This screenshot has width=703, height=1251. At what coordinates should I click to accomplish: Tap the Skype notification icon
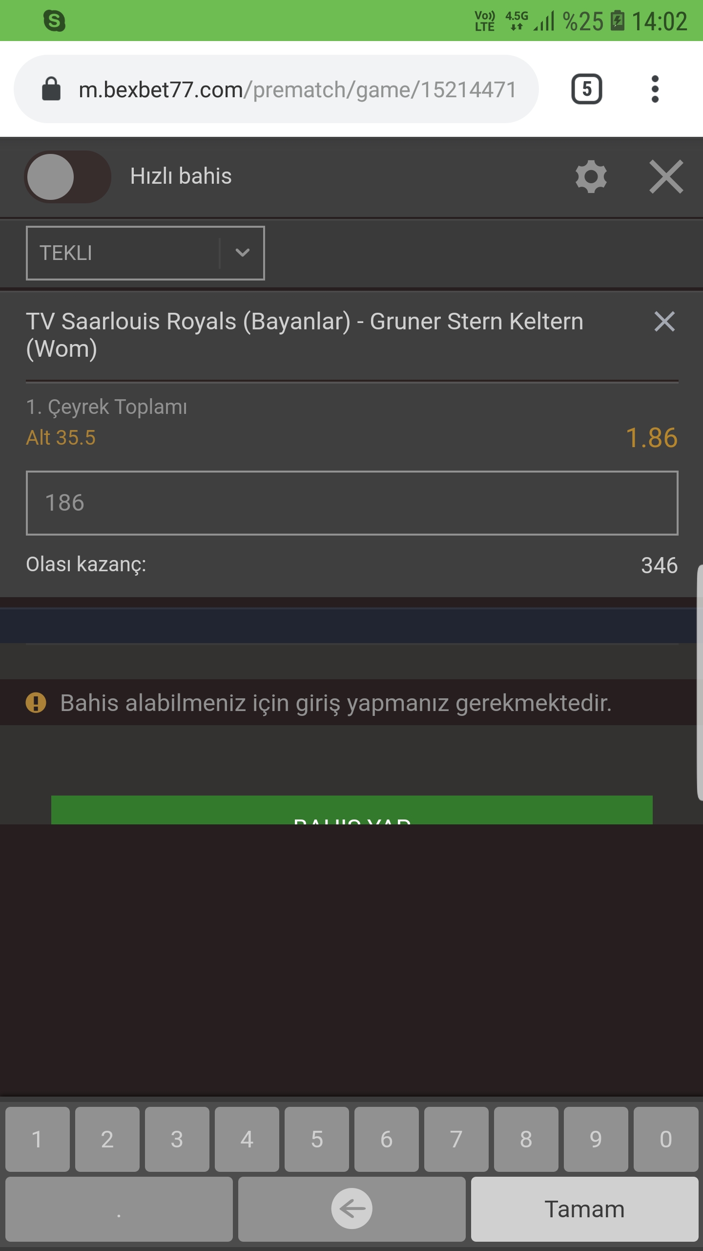coord(54,21)
